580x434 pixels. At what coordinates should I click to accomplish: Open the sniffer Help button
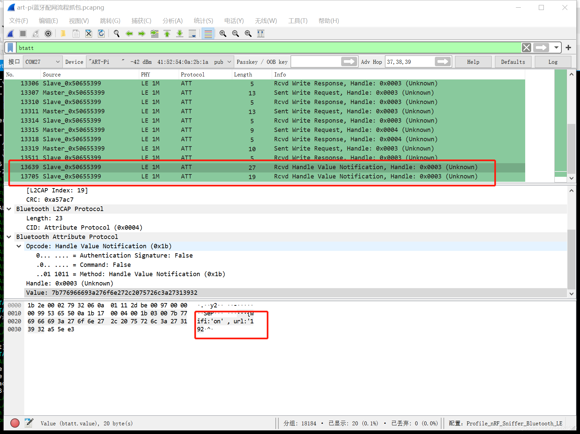(x=473, y=62)
